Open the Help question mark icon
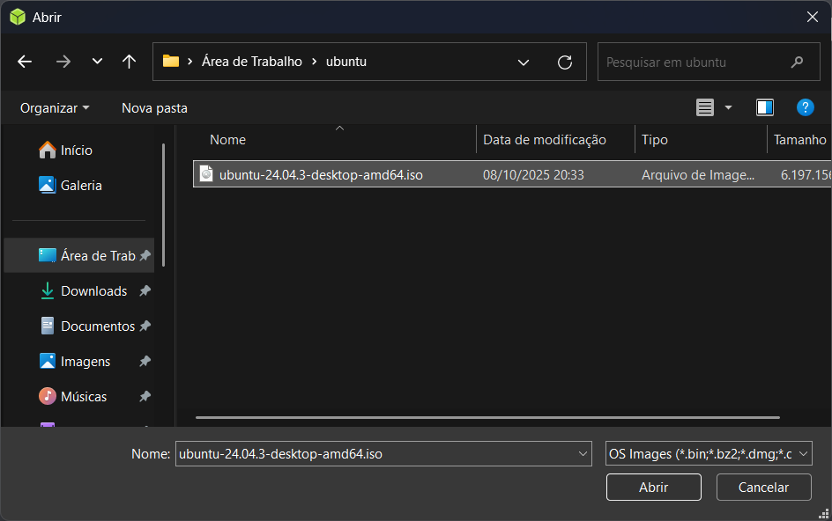Viewport: 832px width, 521px height. click(805, 107)
